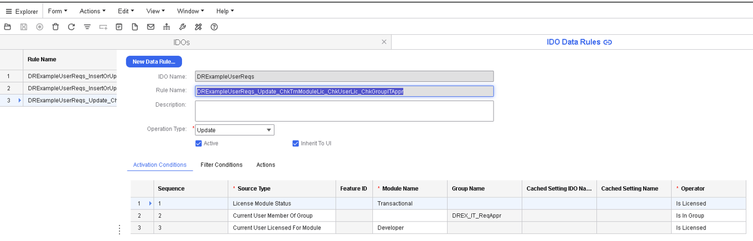Click Cached Setting IDO Name column header
The width and height of the screenshot is (753, 241).
[559, 188]
